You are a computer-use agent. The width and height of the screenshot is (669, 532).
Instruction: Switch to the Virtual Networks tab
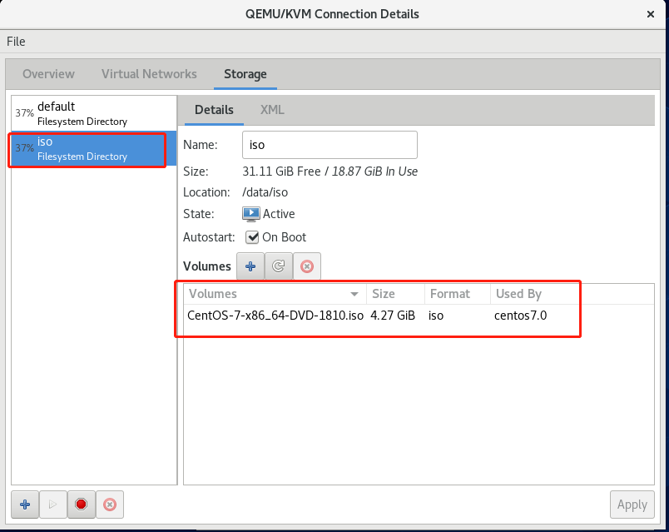tap(149, 74)
